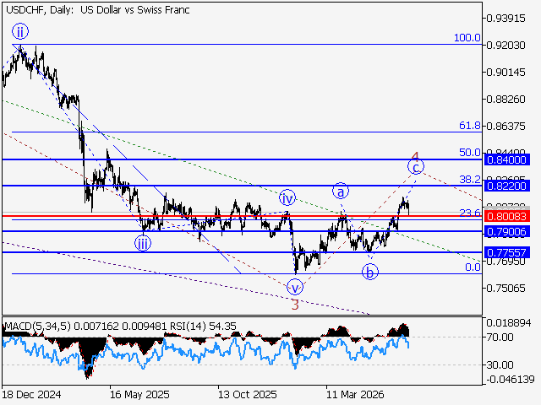Click the Fibonacci '50.0' level label
This screenshot has width=541, height=405.
point(470,152)
